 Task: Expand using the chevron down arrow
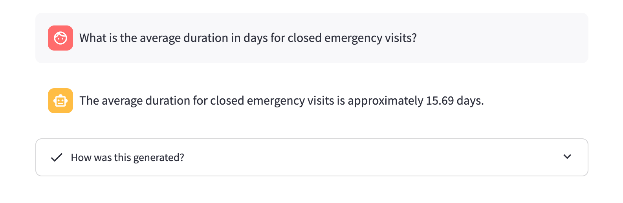coord(567,157)
